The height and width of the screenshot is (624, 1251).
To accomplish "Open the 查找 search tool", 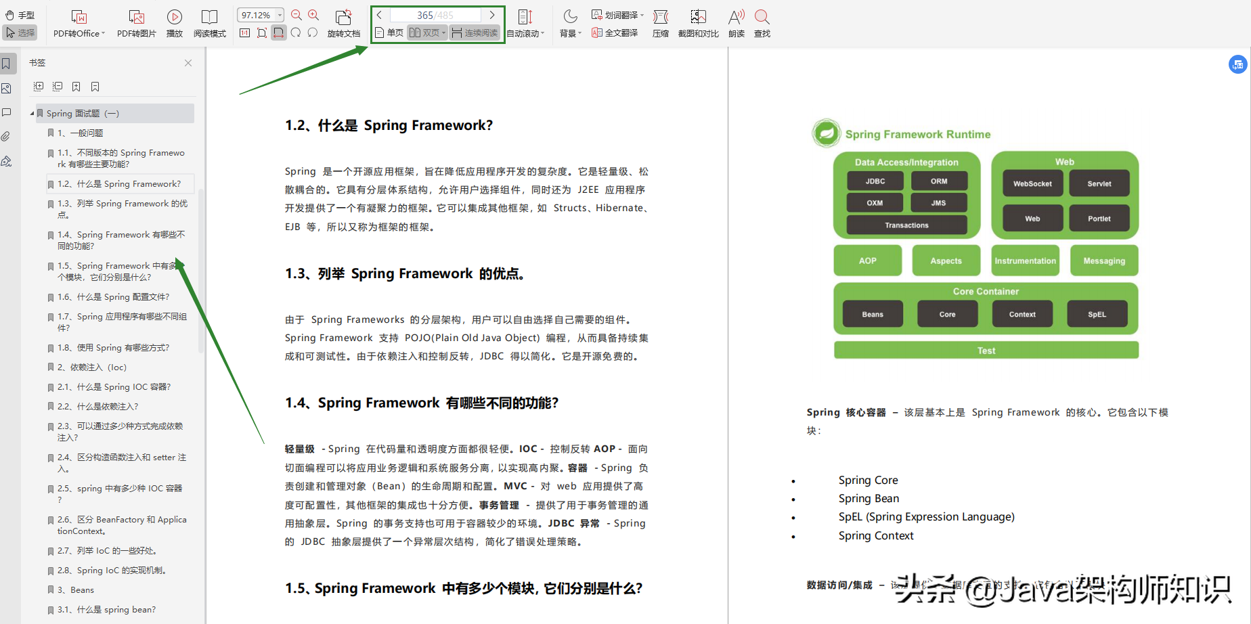I will click(x=762, y=24).
